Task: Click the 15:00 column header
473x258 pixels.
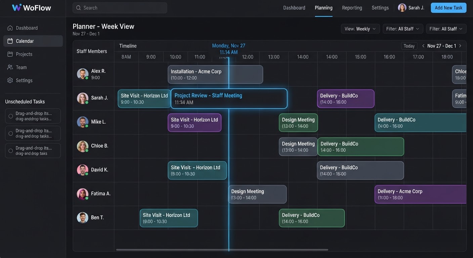Action: point(360,57)
